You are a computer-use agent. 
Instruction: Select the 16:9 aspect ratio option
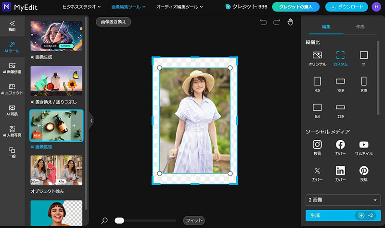(x=340, y=84)
